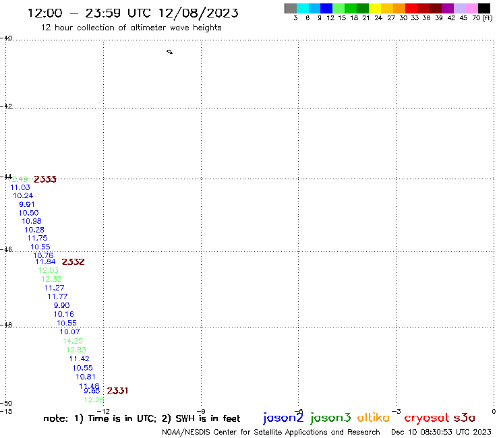Click the '70 (ft)' scale label

coord(482,18)
